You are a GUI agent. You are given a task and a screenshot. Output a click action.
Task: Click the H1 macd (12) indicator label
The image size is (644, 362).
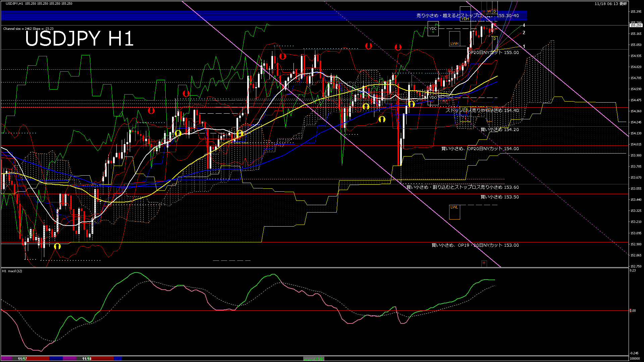point(12,271)
